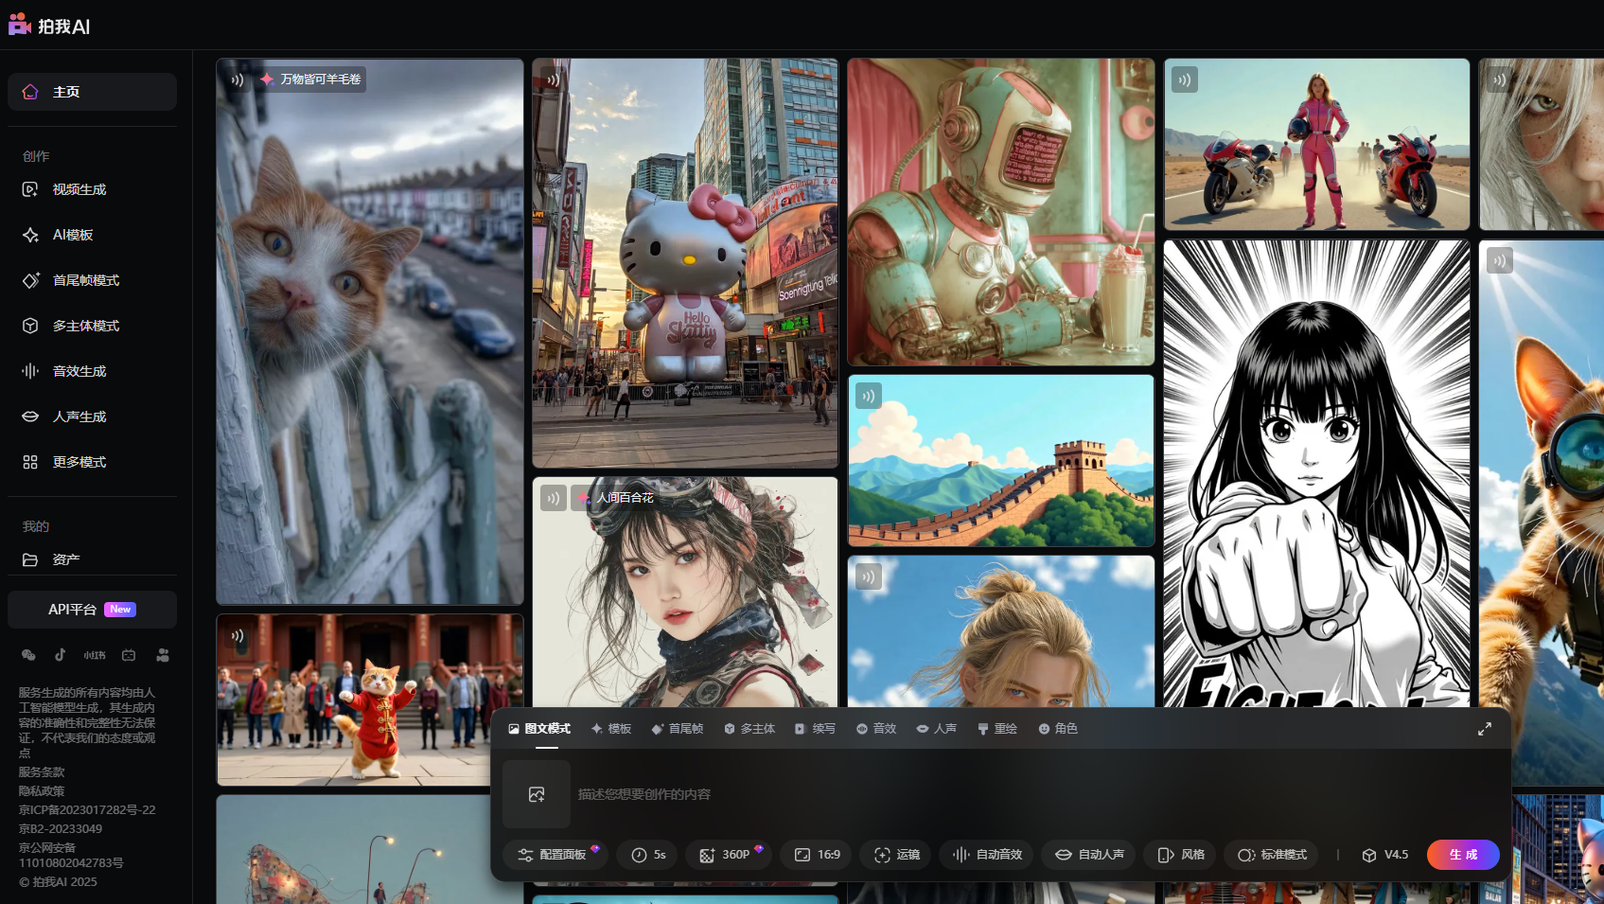Screen dimensions: 1604x904
Task: Open the API平台 button
Action: pos(92,610)
